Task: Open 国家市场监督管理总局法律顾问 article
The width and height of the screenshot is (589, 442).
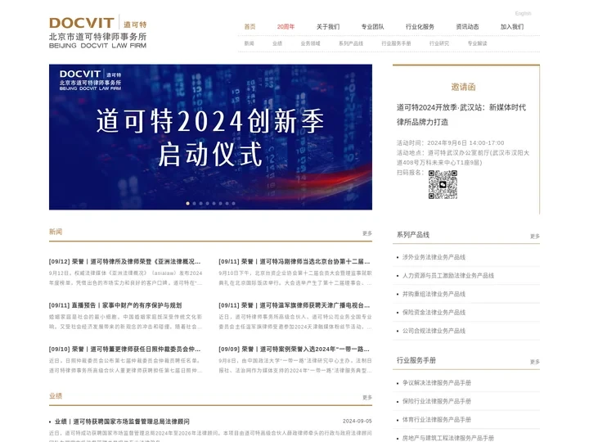Action: coord(122,422)
